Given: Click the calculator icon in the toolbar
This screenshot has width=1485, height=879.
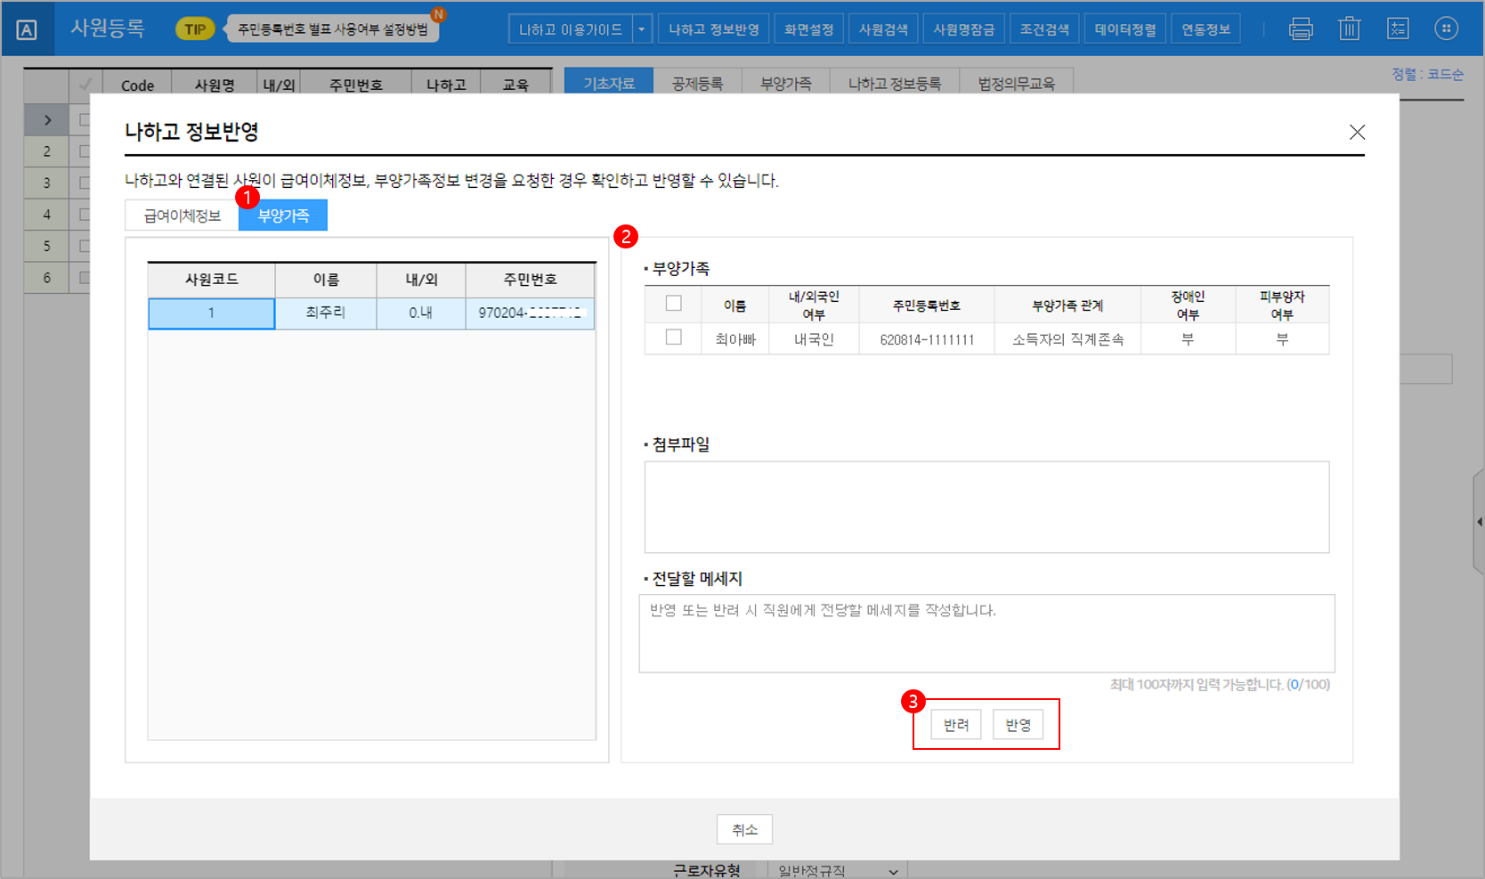Looking at the screenshot, I should (1398, 29).
